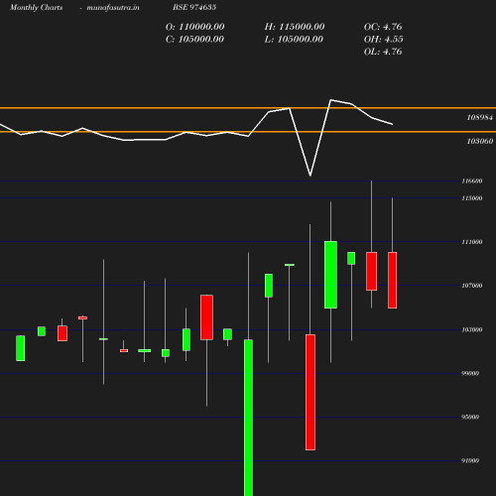Click the 108984 indicator level label
496x496 pixels.
(480, 117)
